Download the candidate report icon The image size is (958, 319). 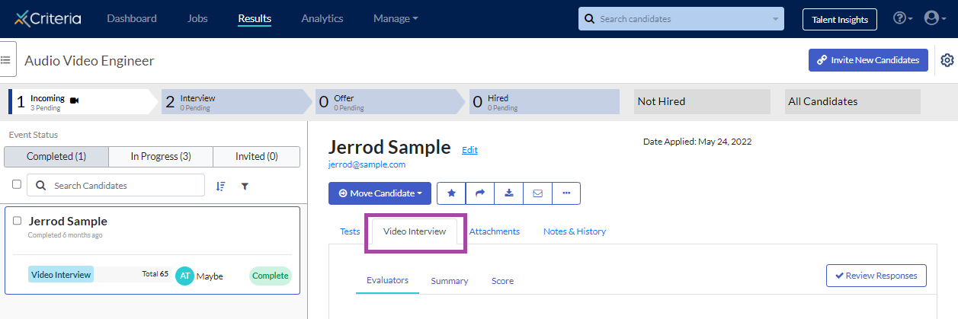pyautogui.click(x=508, y=193)
